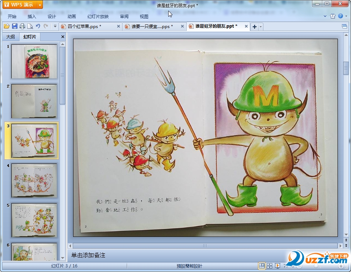The image size is (351, 272).
Task: Open the skin shirt icon
Action: pyautogui.click(x=333, y=16)
